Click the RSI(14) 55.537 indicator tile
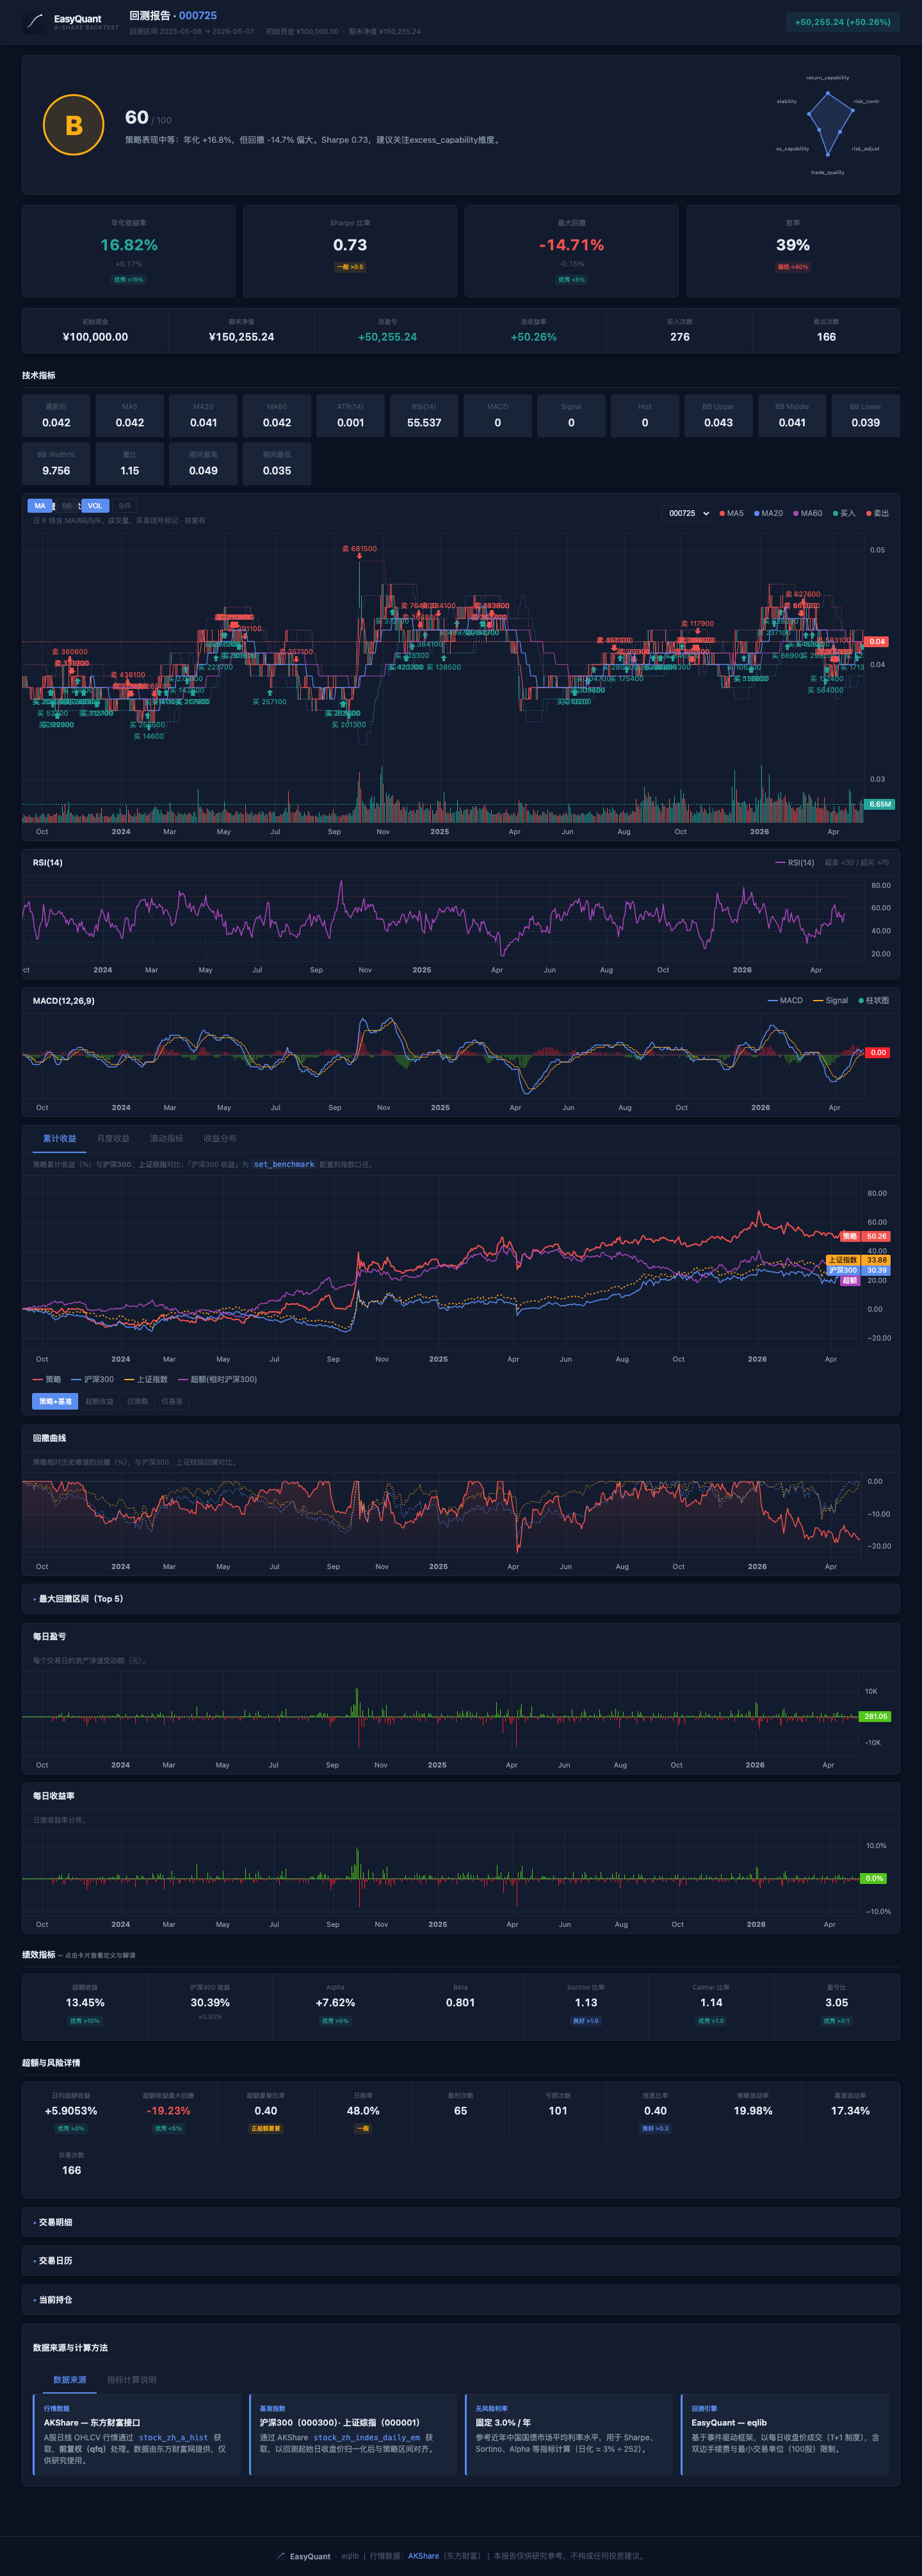This screenshot has width=922, height=2576. point(424,416)
